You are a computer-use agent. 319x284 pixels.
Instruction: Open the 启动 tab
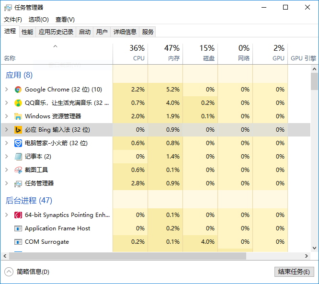[x=85, y=32]
